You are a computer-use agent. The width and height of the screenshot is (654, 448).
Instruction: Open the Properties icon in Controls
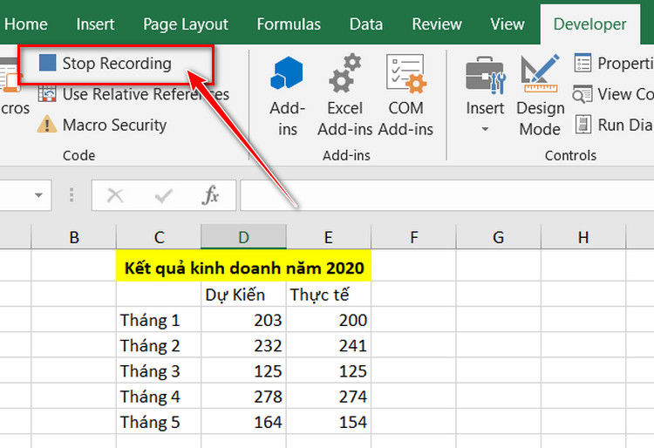coord(582,63)
